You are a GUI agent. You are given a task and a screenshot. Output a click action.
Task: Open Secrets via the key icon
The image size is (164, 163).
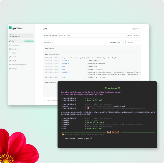[x=10, y=57]
